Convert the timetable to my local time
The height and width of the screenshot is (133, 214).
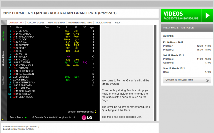click(x=187, y=80)
